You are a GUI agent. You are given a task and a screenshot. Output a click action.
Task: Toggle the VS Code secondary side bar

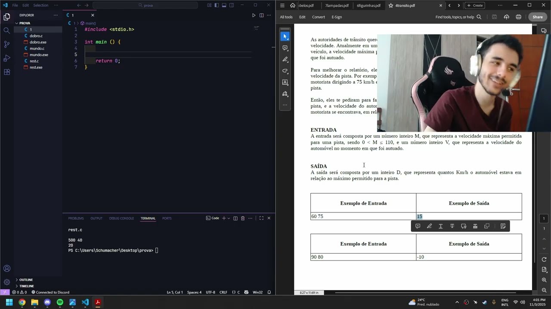coord(232,5)
